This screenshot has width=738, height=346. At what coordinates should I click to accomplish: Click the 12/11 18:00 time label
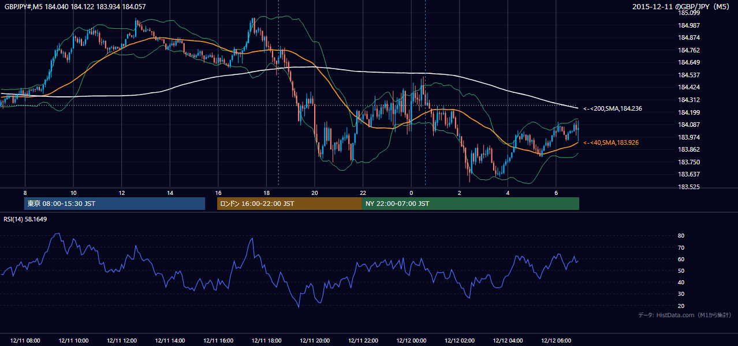(266, 341)
